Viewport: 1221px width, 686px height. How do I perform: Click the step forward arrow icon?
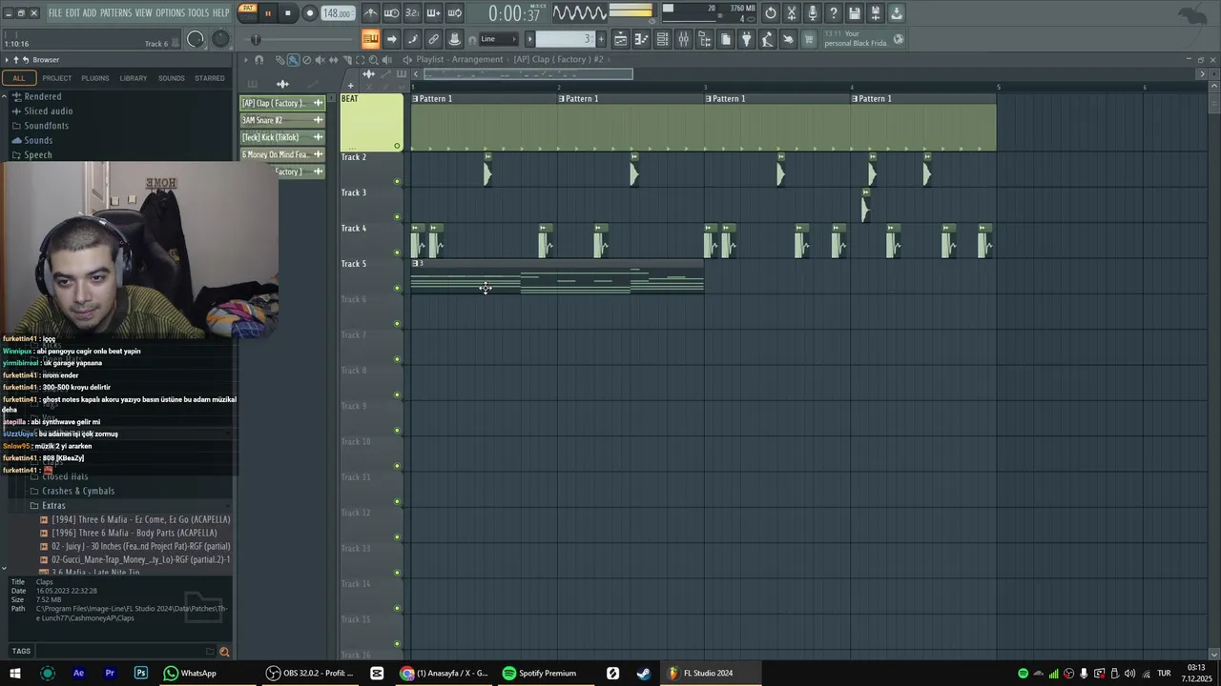[392, 39]
